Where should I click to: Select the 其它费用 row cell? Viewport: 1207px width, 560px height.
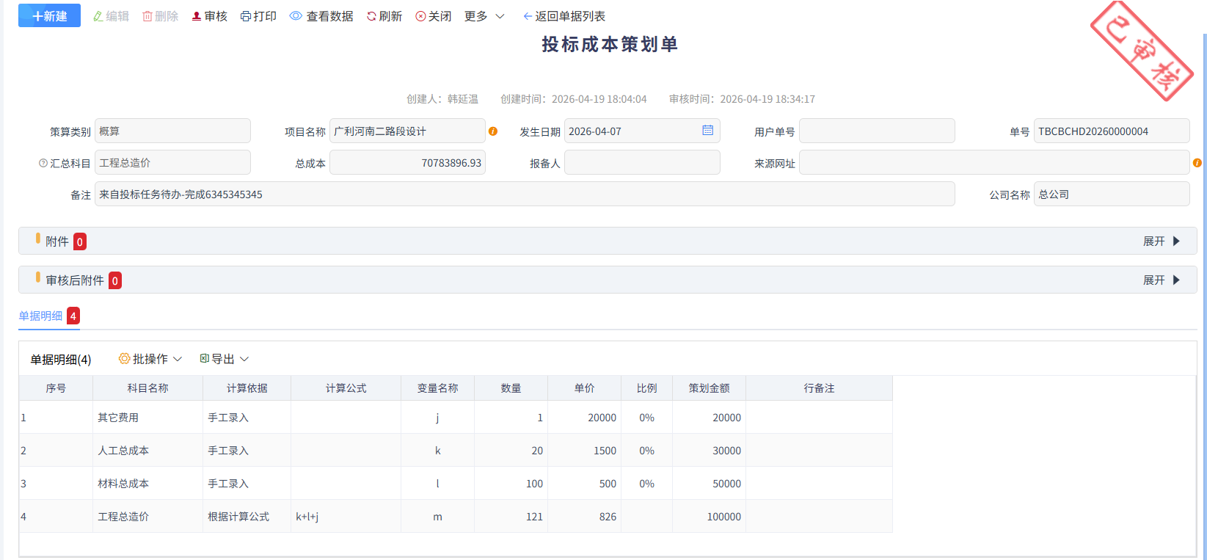click(x=148, y=418)
